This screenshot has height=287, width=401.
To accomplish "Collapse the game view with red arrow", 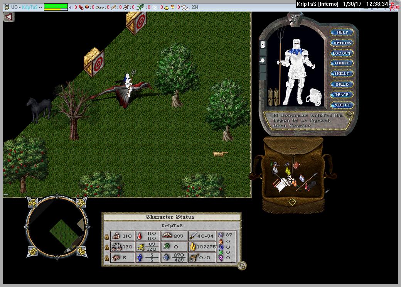I will (x=9, y=17).
